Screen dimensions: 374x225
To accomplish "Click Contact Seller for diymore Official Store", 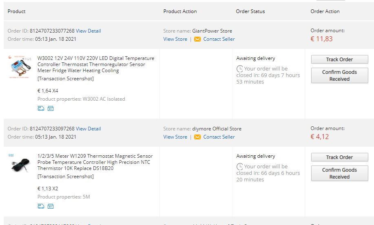I will click(x=219, y=137).
